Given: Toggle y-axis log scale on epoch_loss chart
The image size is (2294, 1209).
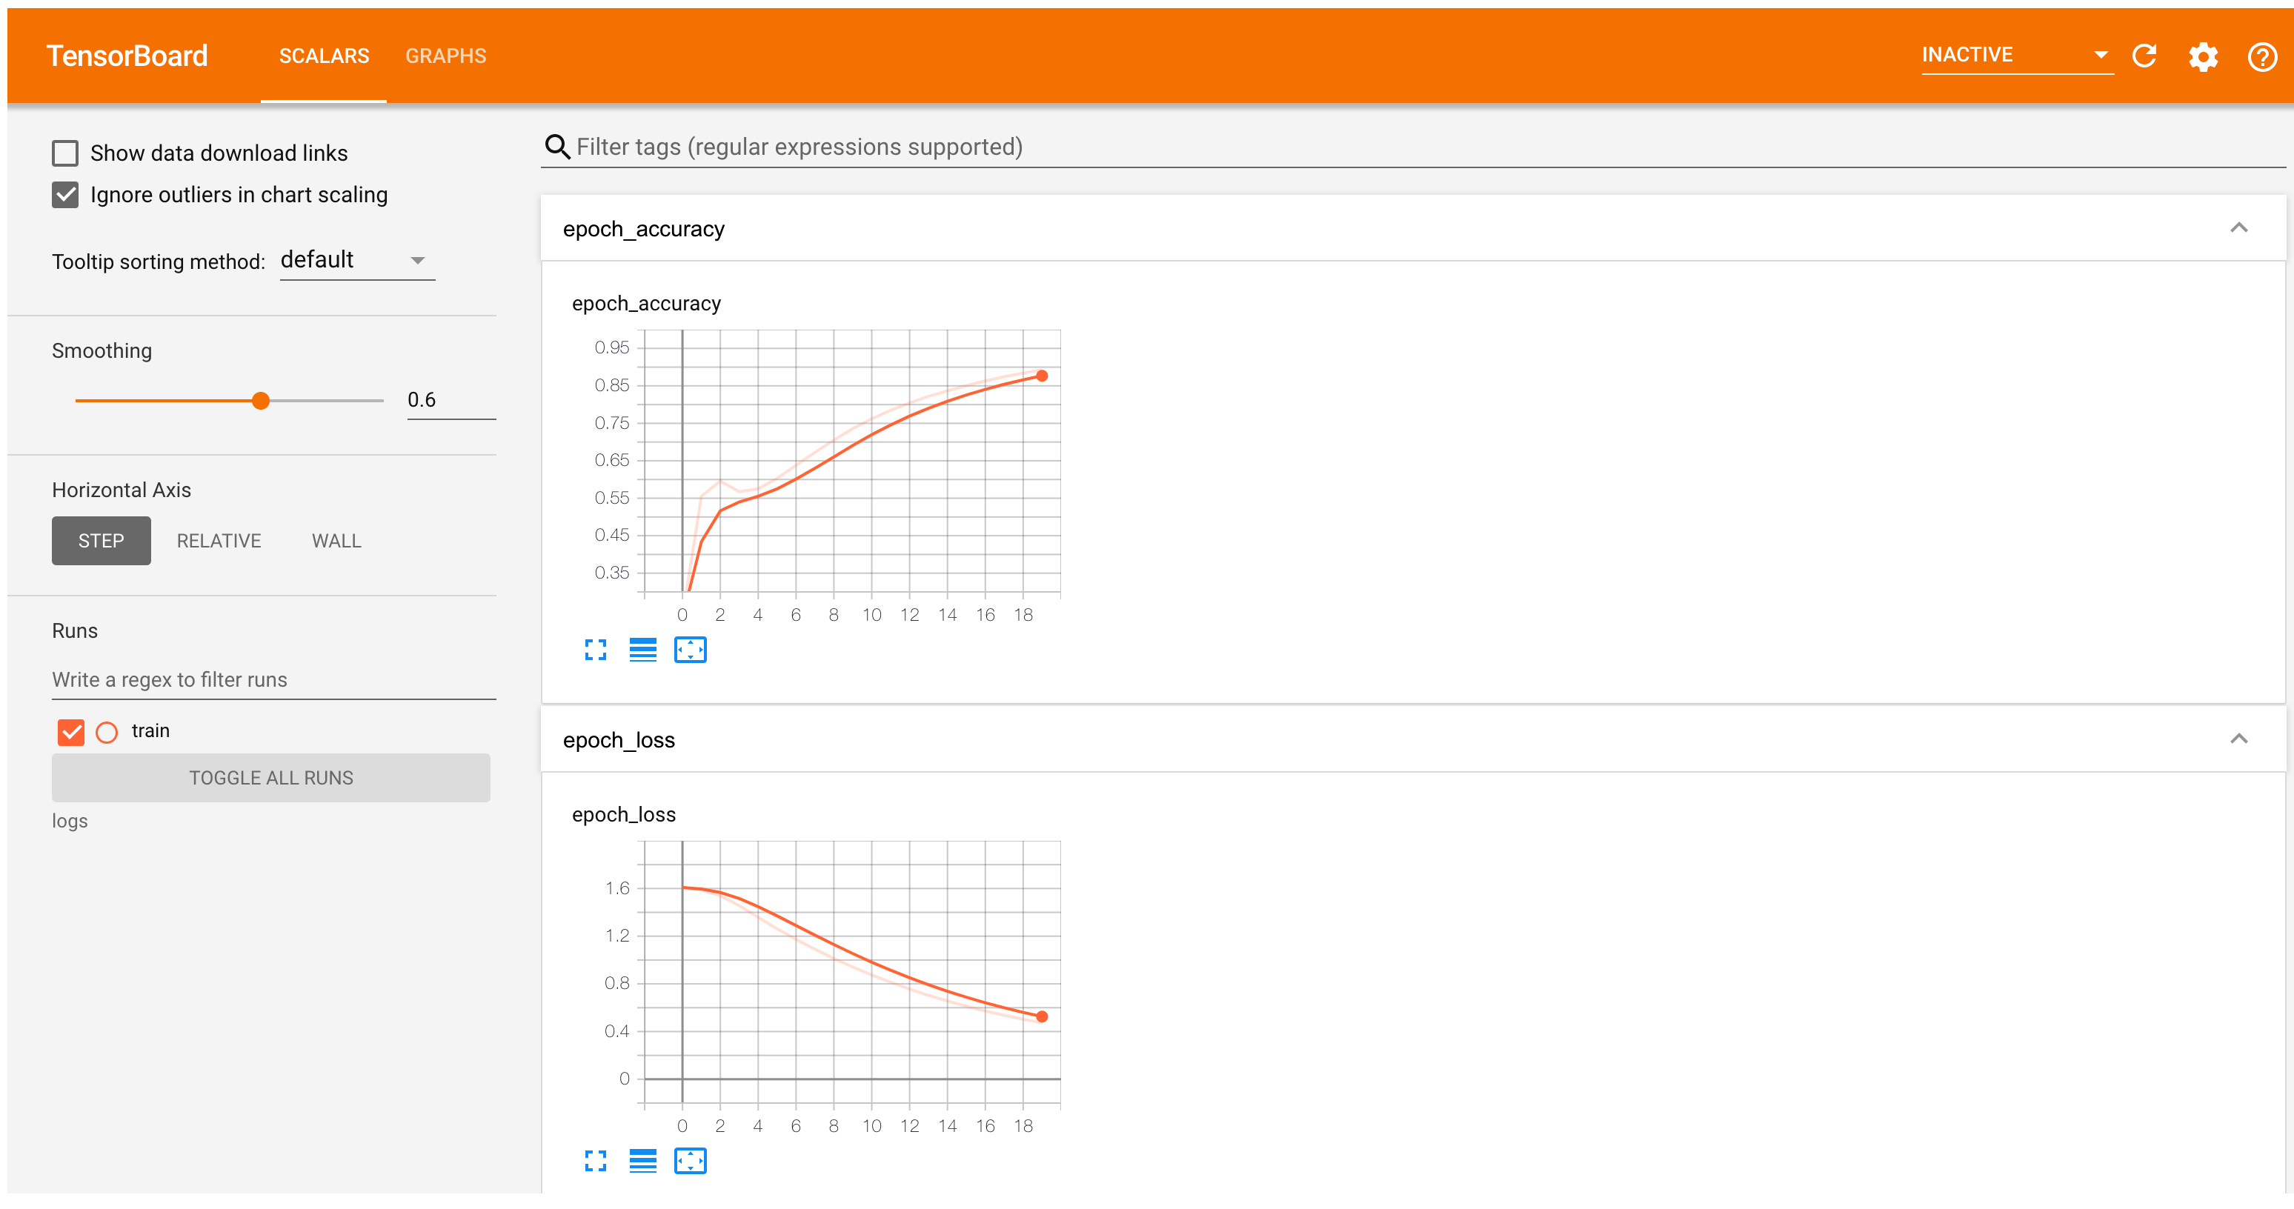Looking at the screenshot, I should coord(642,1161).
